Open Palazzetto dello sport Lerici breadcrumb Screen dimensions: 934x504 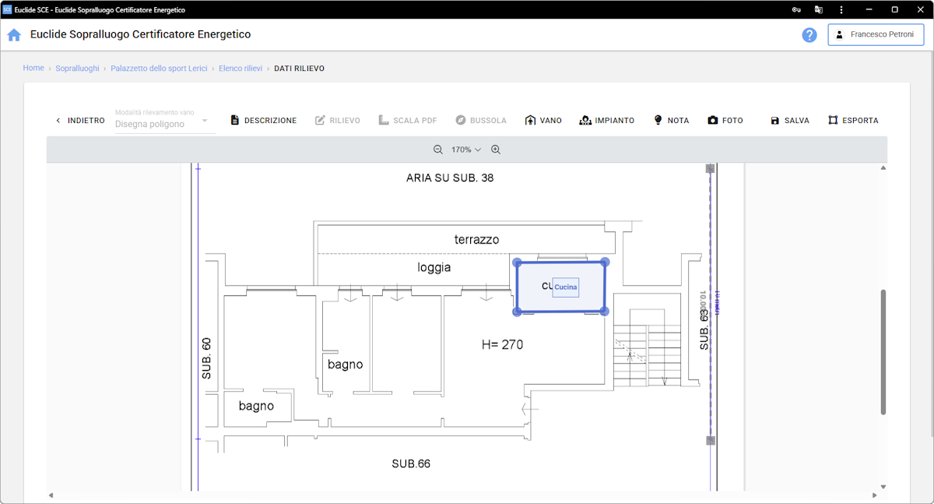coord(159,69)
